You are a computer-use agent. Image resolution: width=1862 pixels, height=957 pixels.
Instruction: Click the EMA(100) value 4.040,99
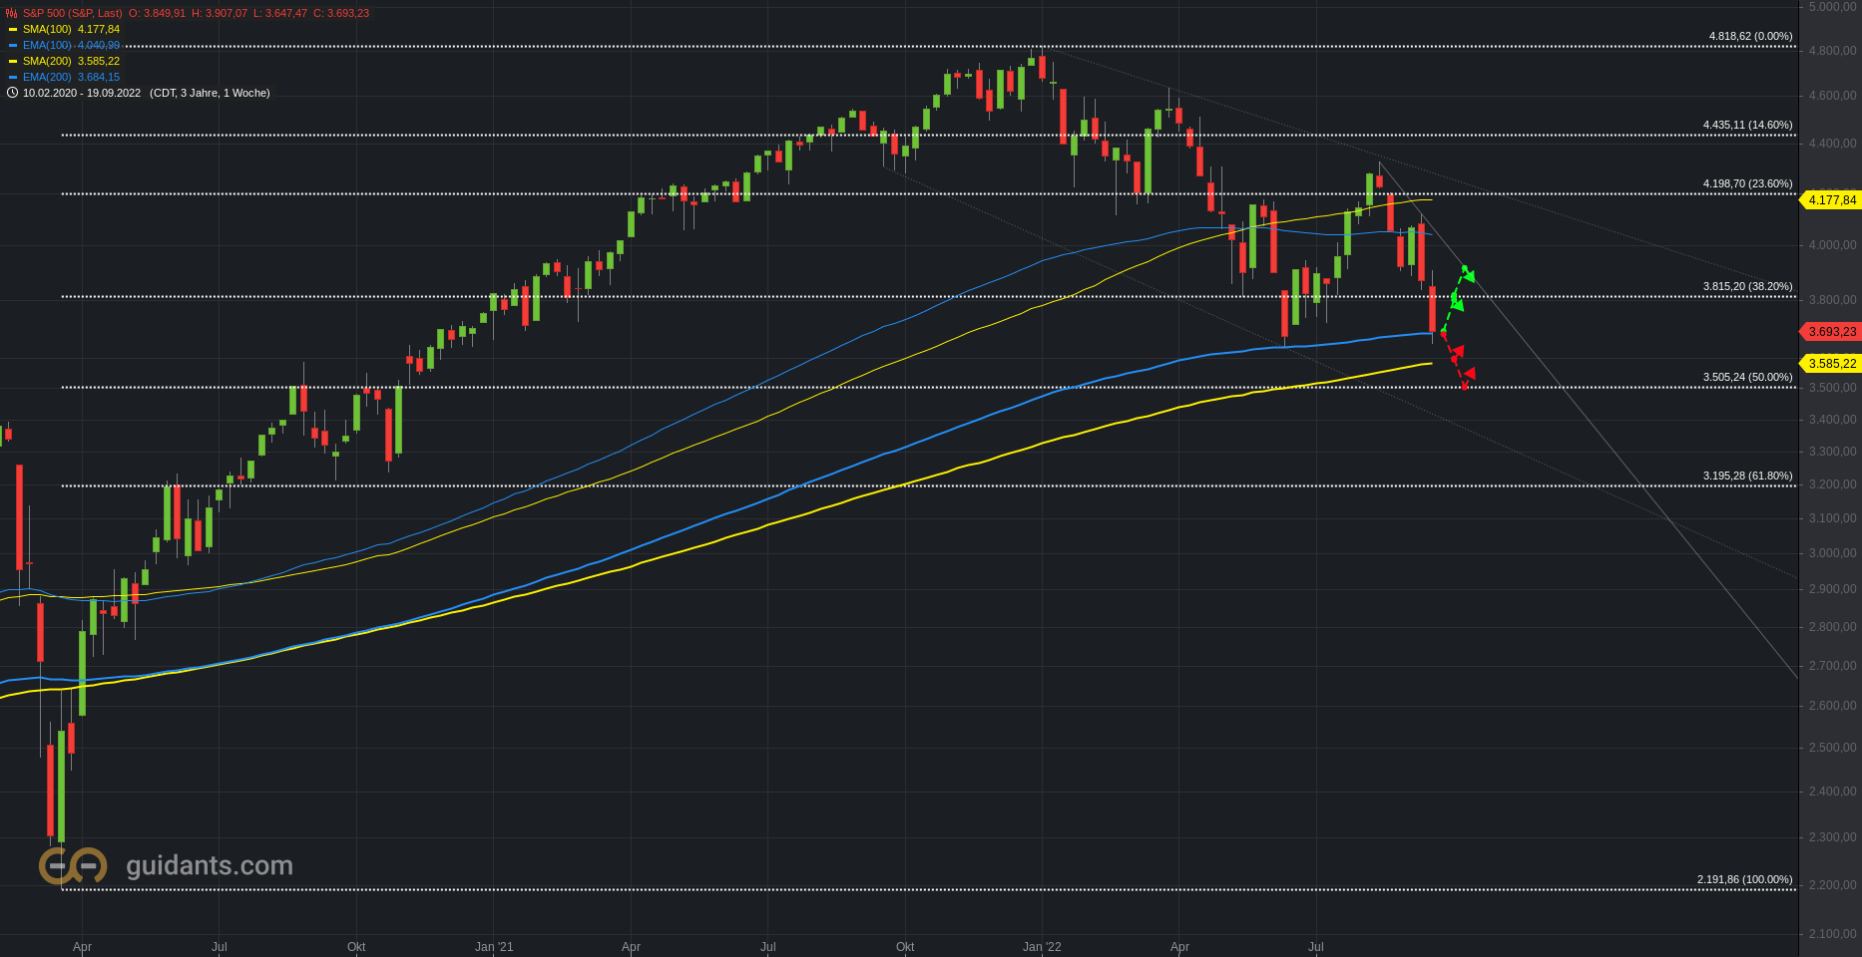click(x=99, y=45)
